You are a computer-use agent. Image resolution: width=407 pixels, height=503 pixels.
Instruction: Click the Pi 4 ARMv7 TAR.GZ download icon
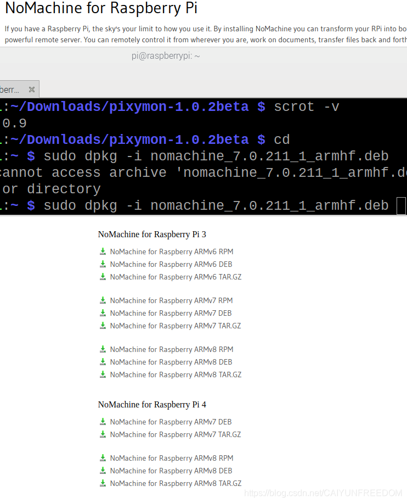point(103,434)
